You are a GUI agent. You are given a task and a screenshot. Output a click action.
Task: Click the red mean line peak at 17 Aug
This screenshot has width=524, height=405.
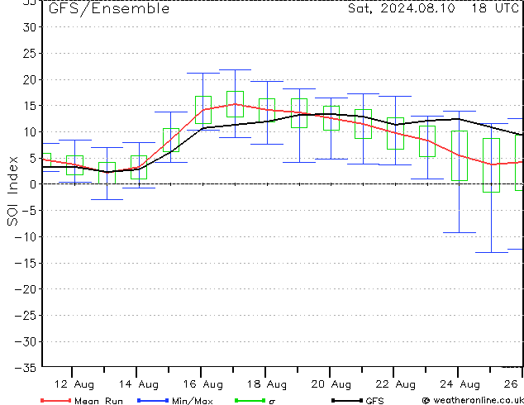(x=235, y=104)
